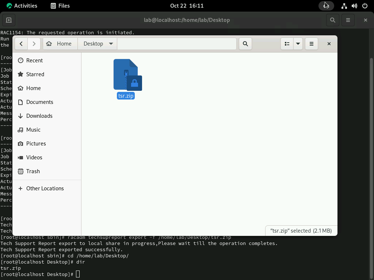Screen dimensions: 374x280
Task: Open Pictures in the sidebar
Action: tap(47, 144)
